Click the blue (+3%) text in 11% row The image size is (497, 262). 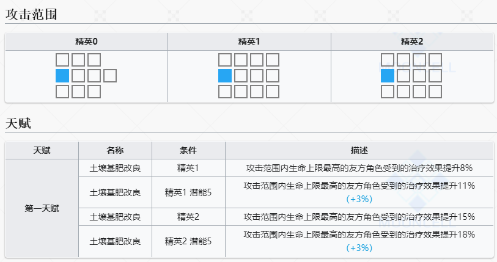359,198
